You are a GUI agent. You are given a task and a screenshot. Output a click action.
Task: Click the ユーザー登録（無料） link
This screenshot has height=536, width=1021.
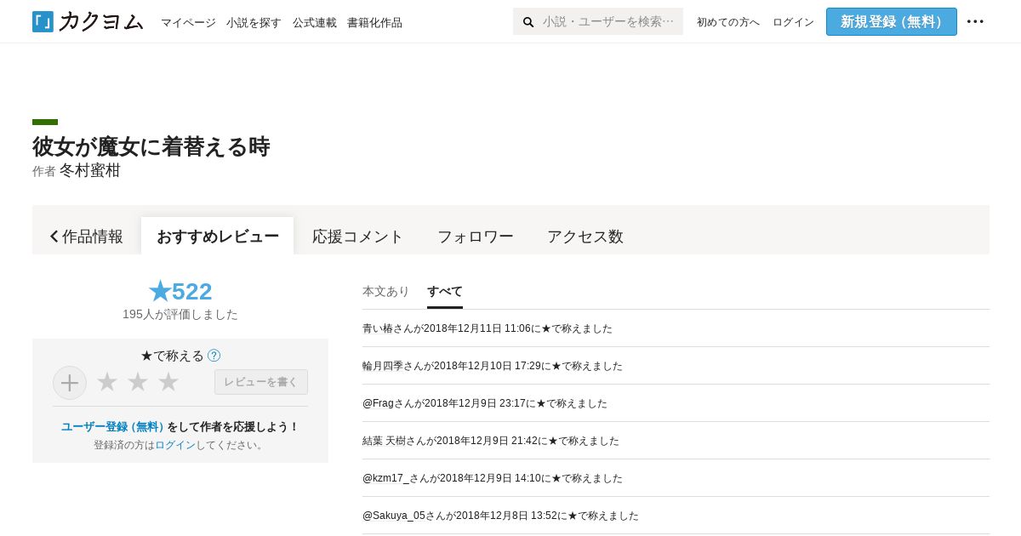(112, 426)
